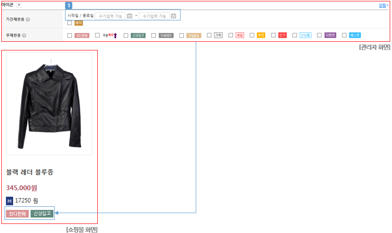Click the 아이콘 section heading
392x233 pixels.
coord(7,5)
